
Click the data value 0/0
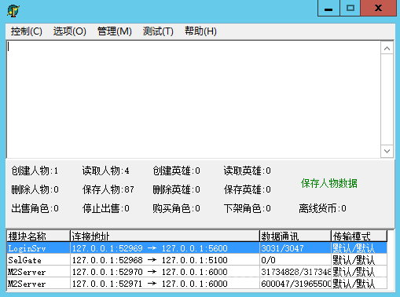click(x=268, y=260)
